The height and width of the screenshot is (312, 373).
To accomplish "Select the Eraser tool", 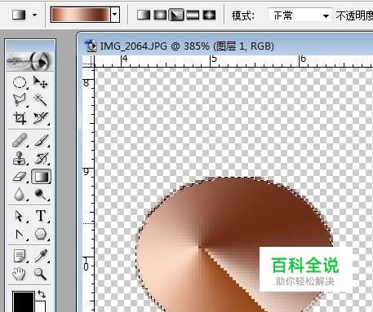I will tap(20, 177).
